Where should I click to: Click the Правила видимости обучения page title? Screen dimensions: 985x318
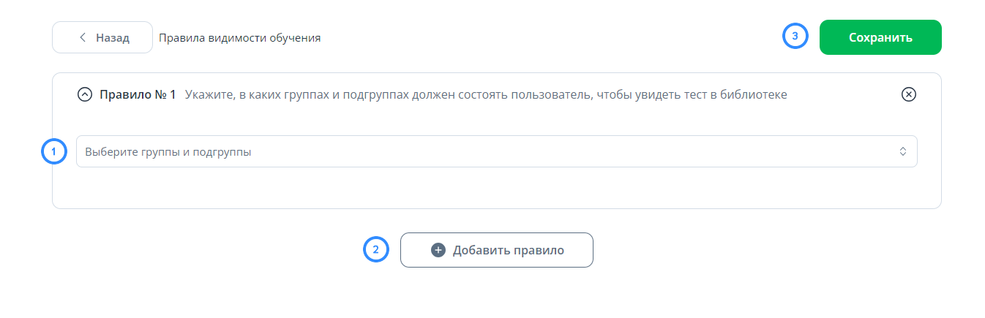point(240,38)
